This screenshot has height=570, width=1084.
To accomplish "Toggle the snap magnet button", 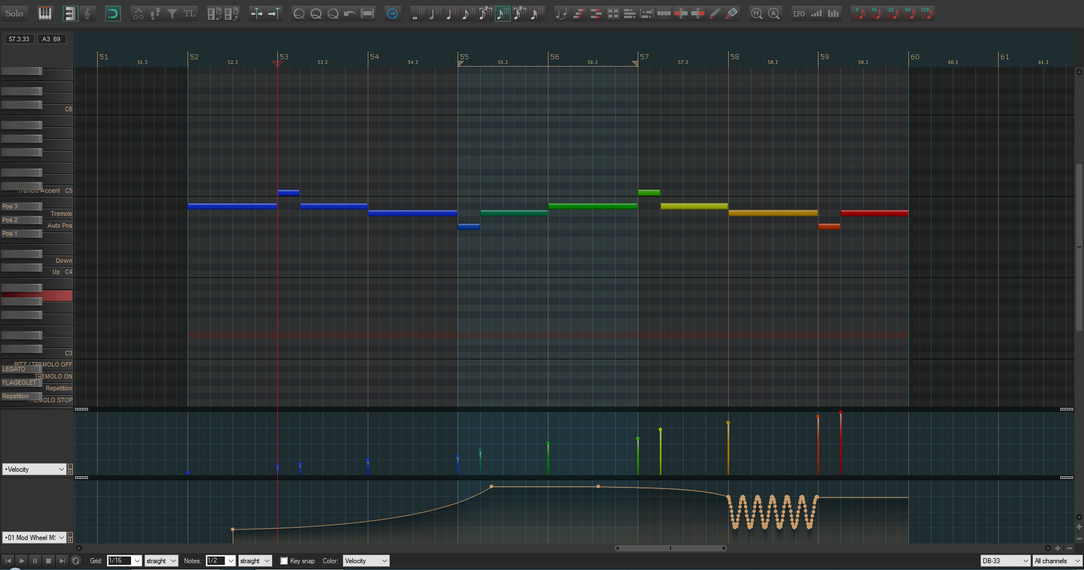I will coord(113,13).
